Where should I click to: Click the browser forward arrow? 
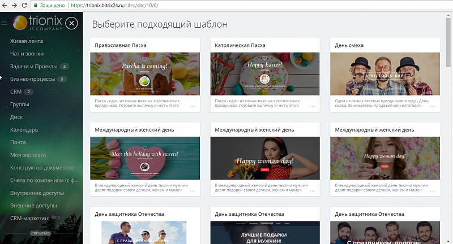coord(15,5)
